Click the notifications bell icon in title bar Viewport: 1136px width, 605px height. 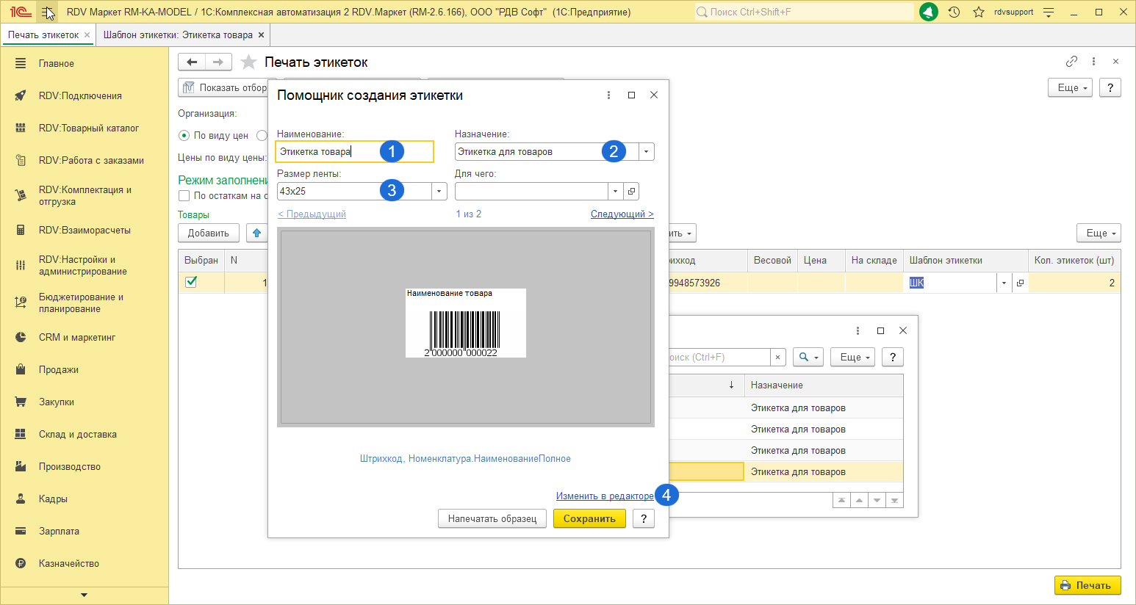(929, 12)
